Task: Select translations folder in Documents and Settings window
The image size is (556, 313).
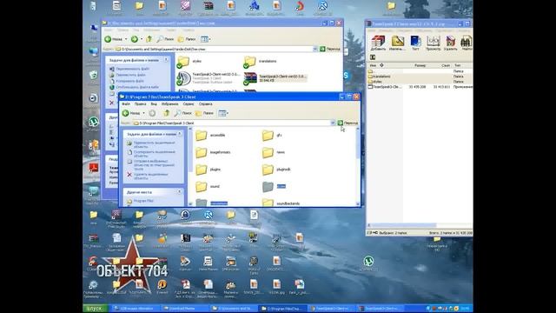Action: tap(260, 62)
